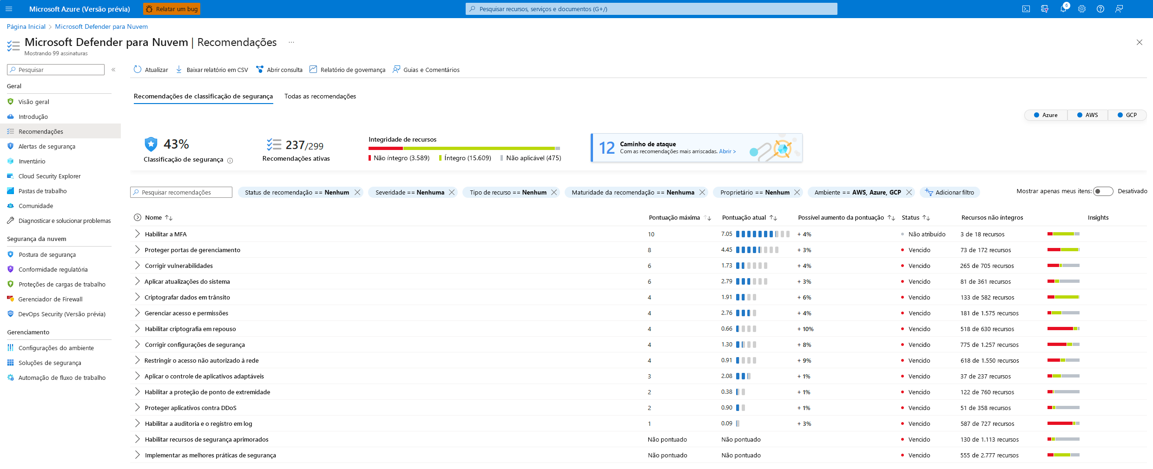Switch to Todas as recomendações tab

click(x=320, y=96)
